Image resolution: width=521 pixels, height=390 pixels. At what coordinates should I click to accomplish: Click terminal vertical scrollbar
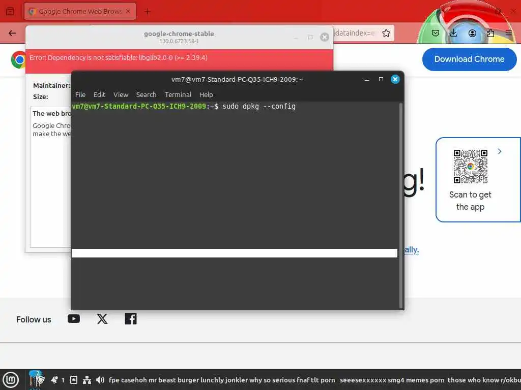click(x=401, y=206)
